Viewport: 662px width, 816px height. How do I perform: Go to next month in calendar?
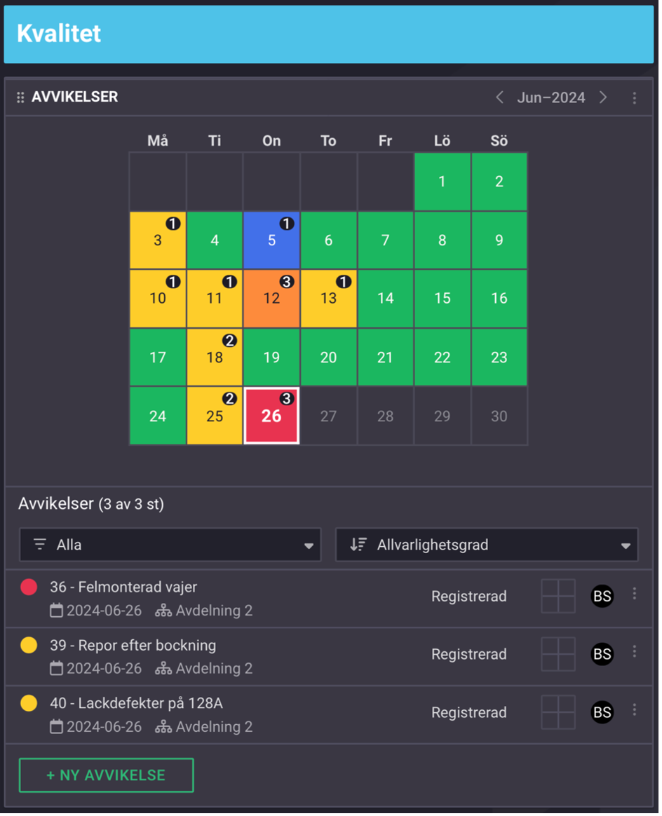(x=603, y=97)
